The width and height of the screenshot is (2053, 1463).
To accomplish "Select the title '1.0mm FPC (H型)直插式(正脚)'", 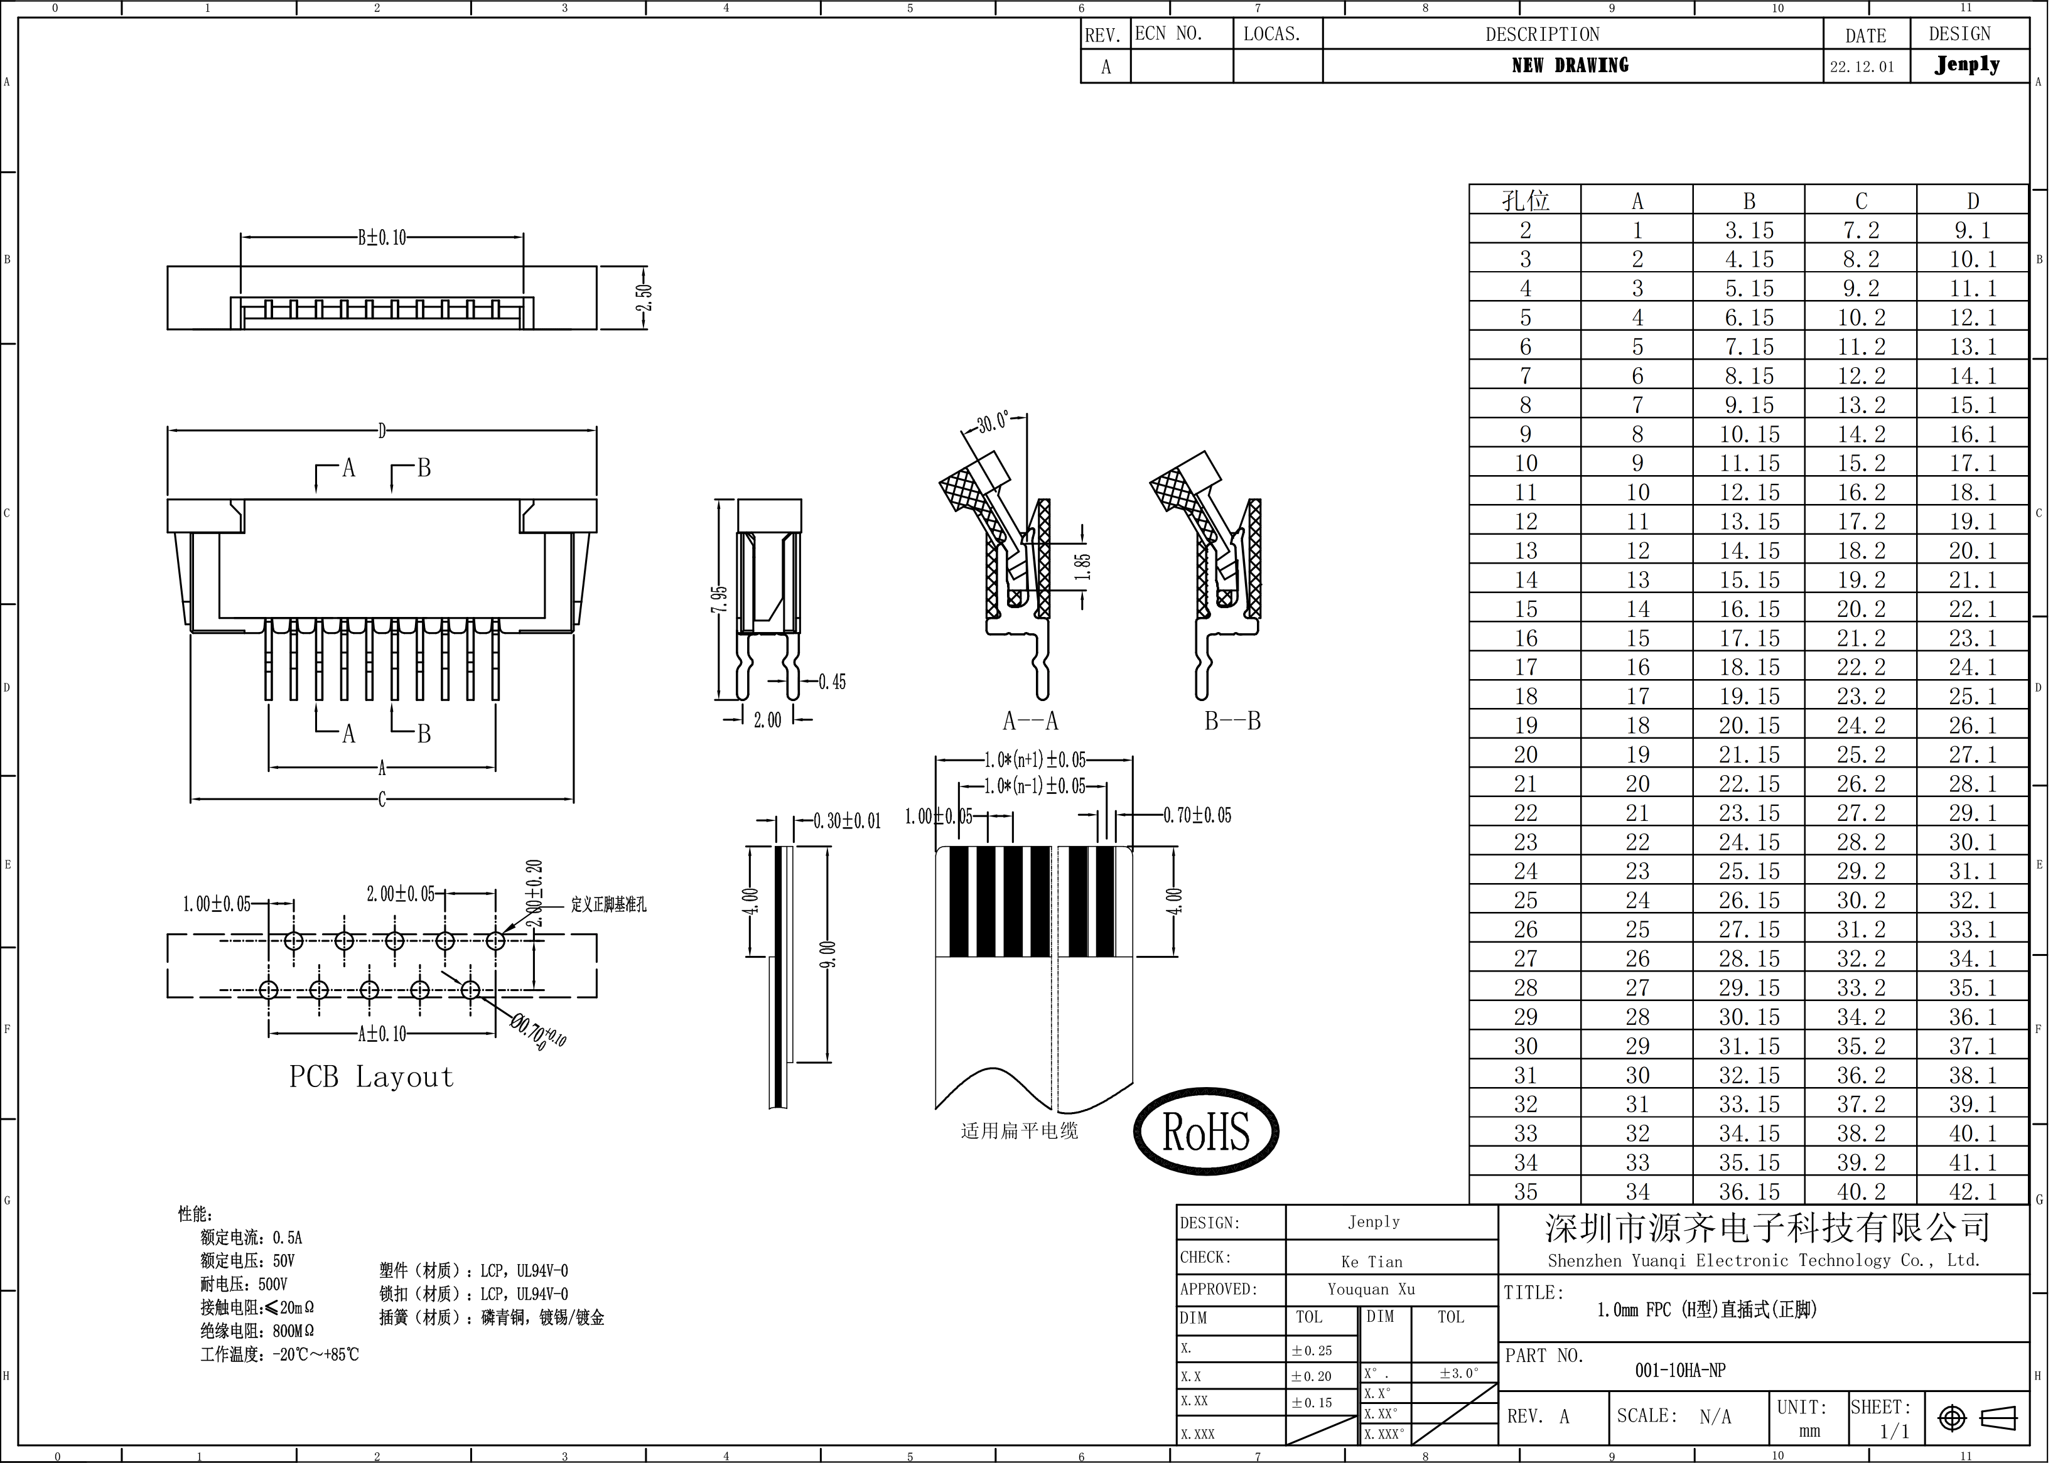I will tap(1706, 1310).
